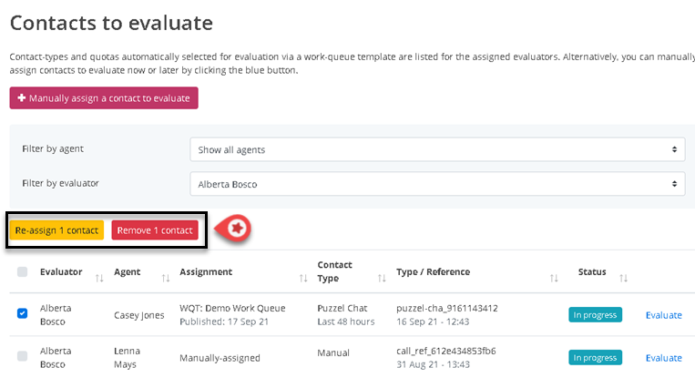Click the plus icon on assign button
Screen dimensions: 695x388
(x=22, y=98)
